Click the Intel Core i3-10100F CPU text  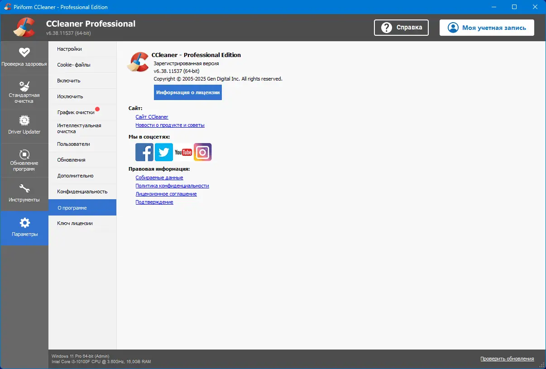tap(101, 362)
